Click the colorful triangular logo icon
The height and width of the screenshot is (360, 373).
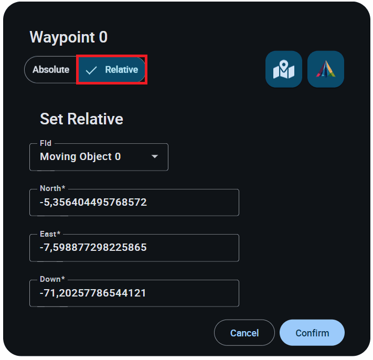(325, 69)
